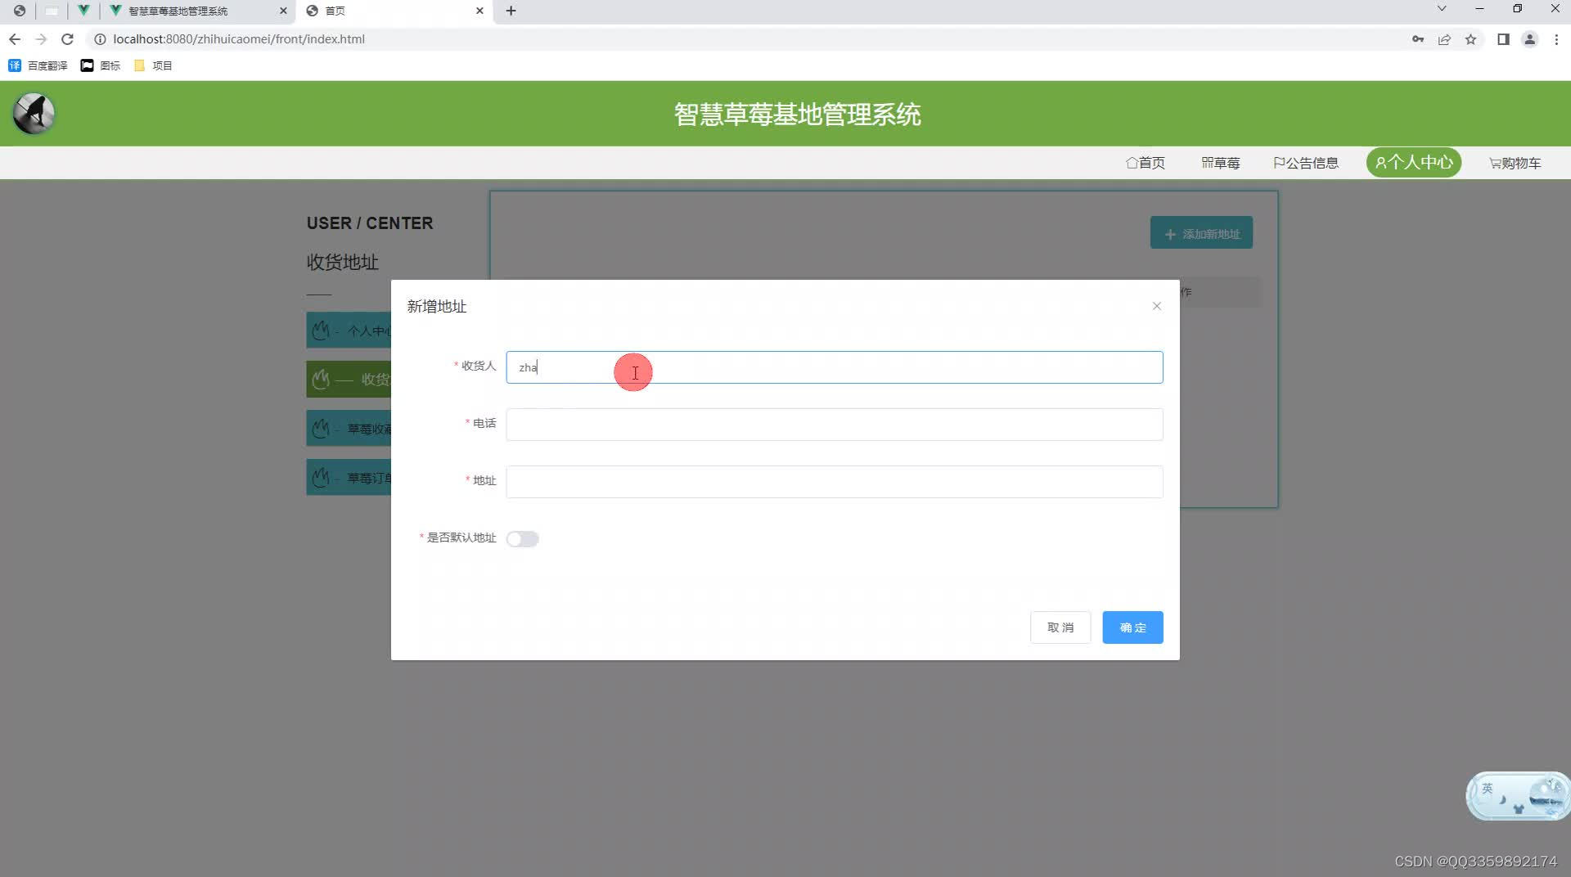1571x877 pixels.
Task: Reload the page with refresh icon
Action: [x=68, y=39]
